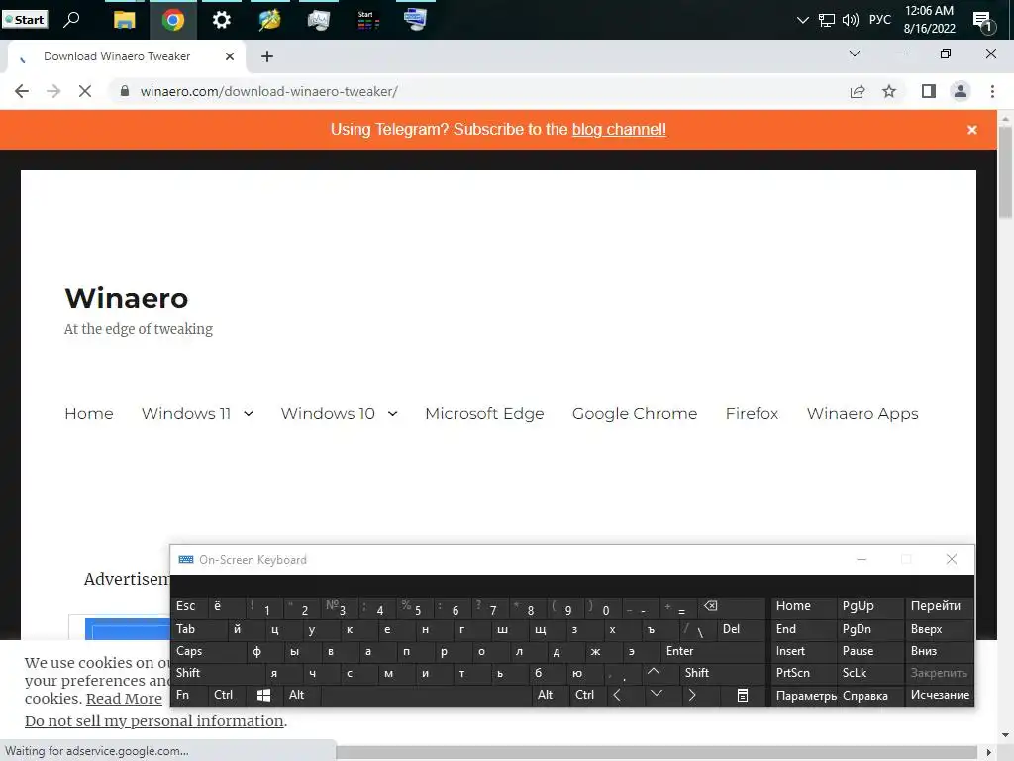Image resolution: width=1014 pixels, height=761 pixels.
Task: Open Chrome's three-dot menu
Action: coord(992,91)
